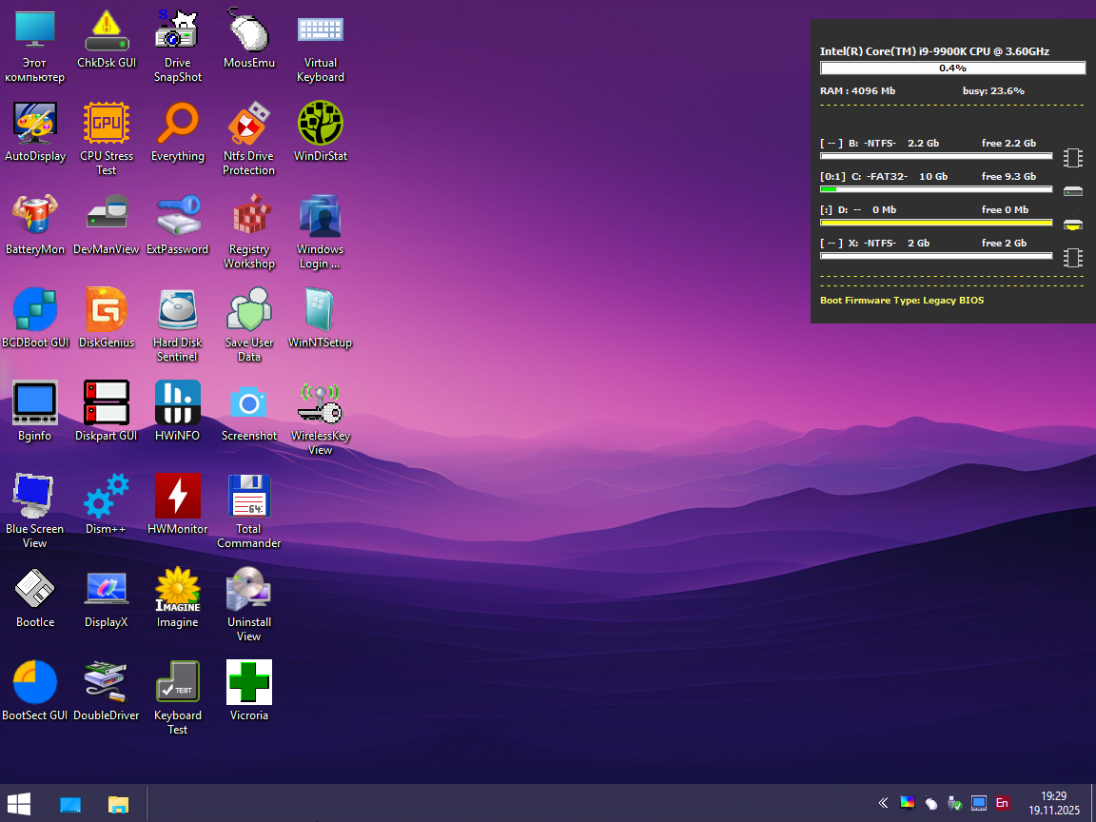Click the WirelessKeyView icon
This screenshot has width=1096, height=822.
pyautogui.click(x=321, y=403)
